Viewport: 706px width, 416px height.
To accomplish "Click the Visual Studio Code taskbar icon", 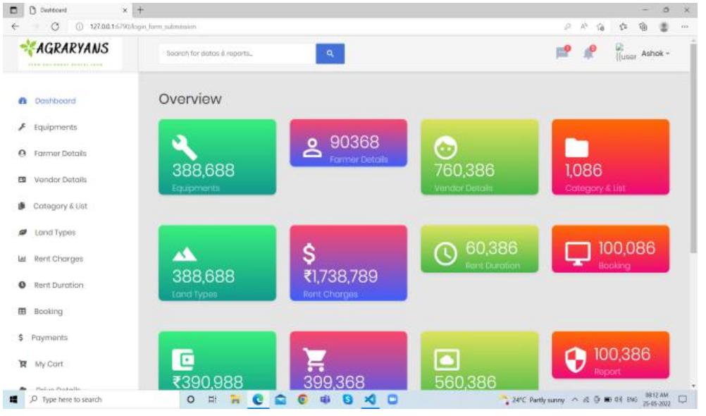I will tap(370, 399).
